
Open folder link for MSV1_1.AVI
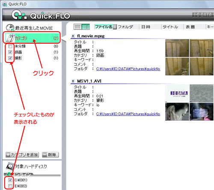(128, 114)
